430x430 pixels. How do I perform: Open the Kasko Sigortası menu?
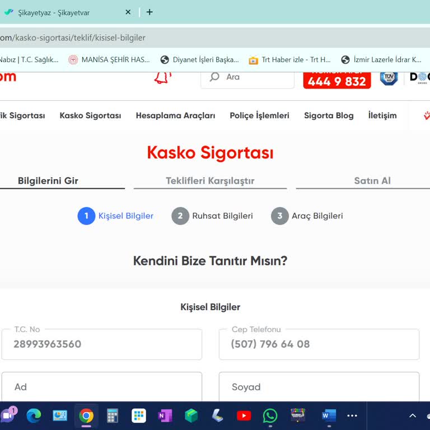(90, 115)
